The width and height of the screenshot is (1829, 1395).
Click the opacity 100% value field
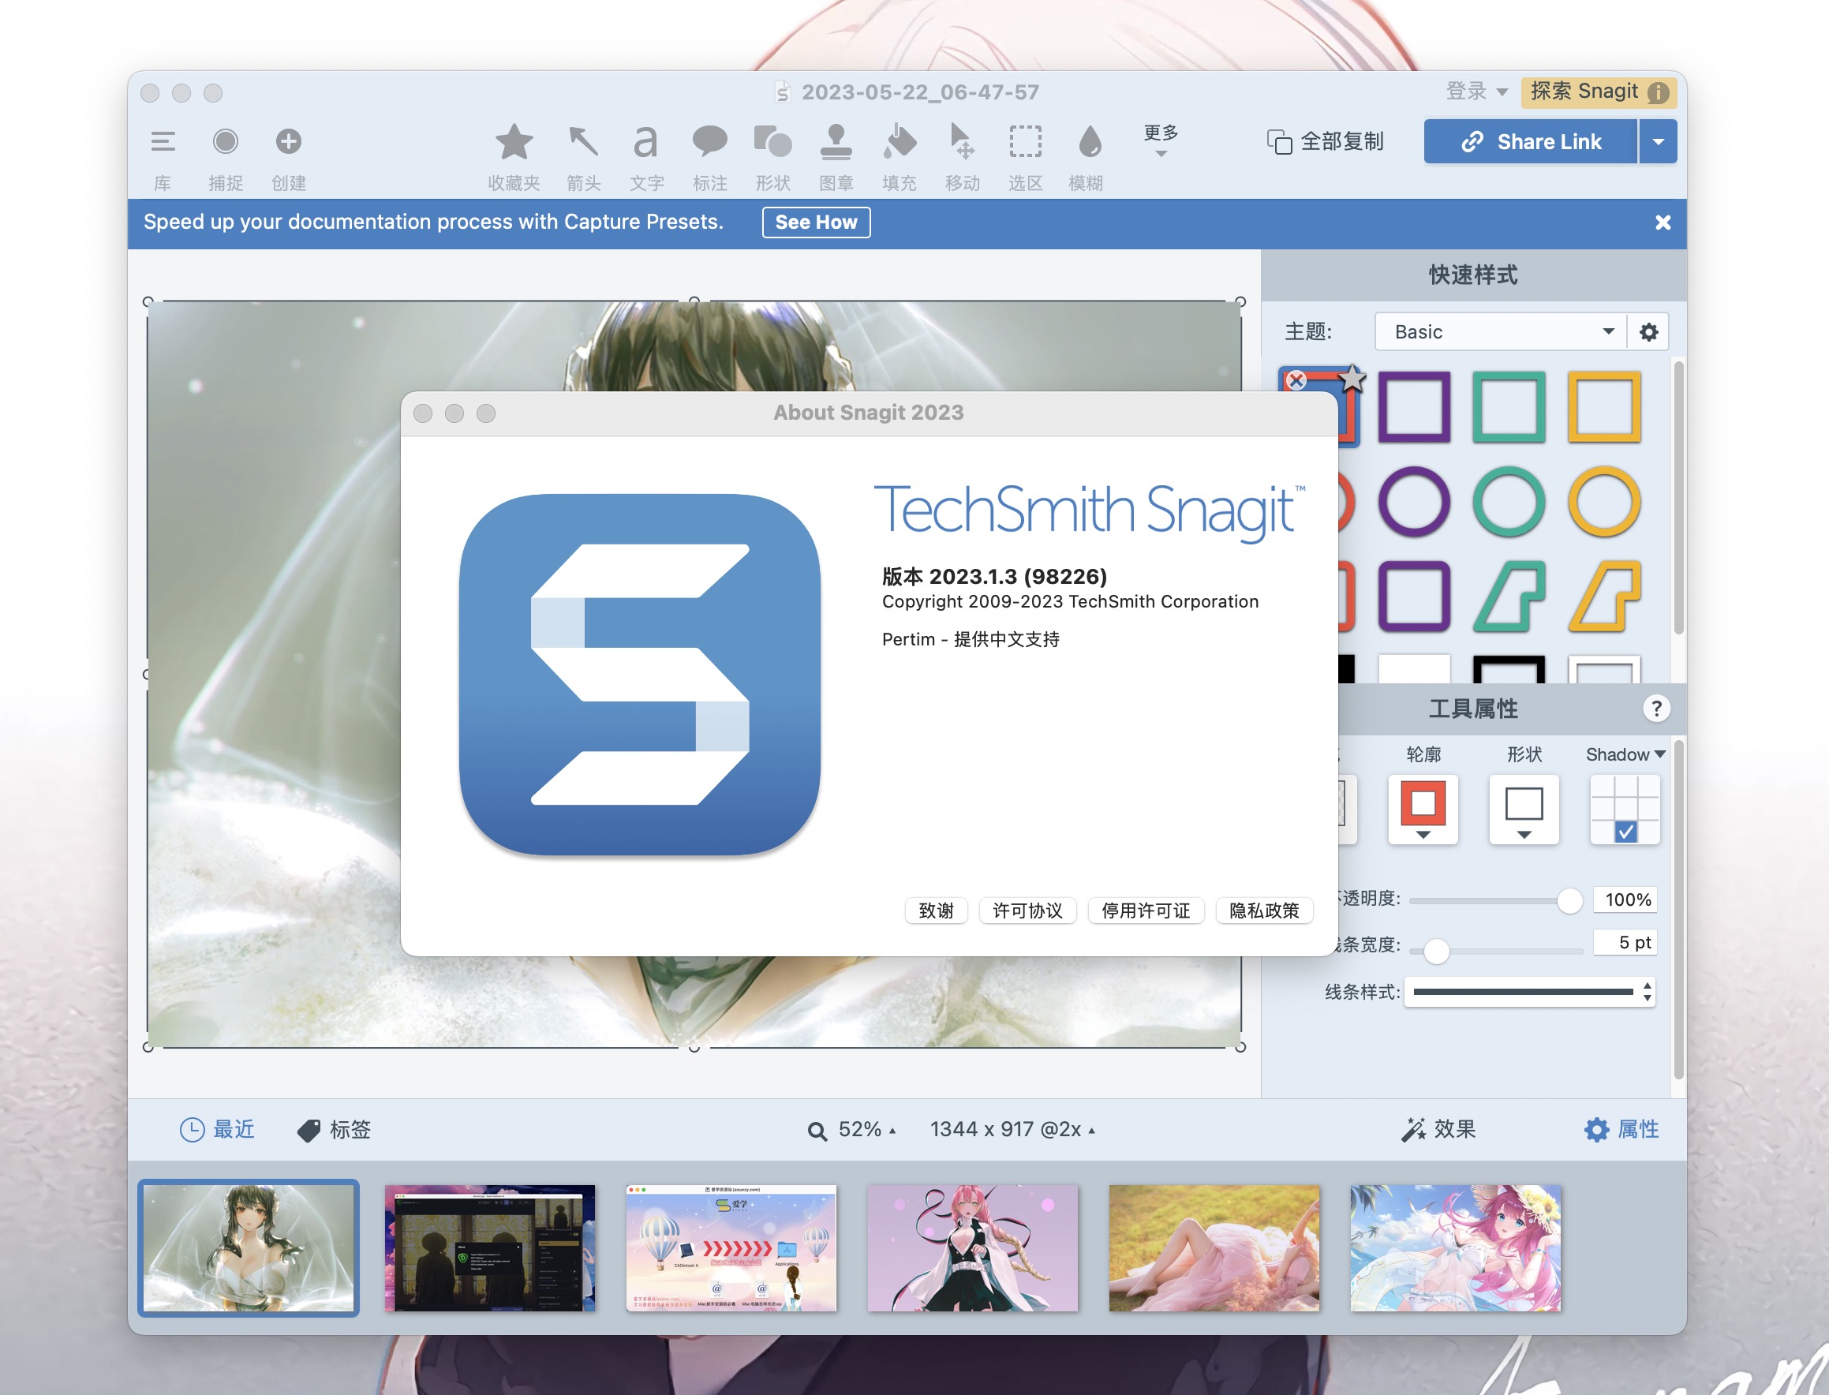tap(1625, 899)
